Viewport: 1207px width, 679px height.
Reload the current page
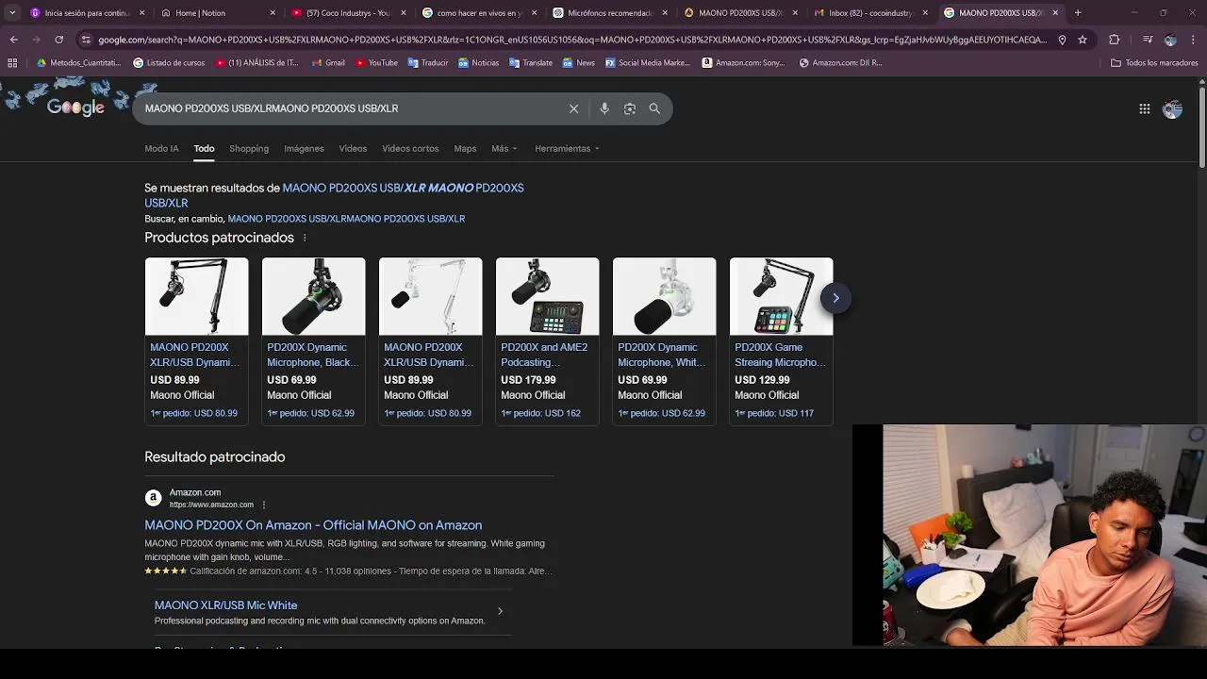[x=58, y=40]
